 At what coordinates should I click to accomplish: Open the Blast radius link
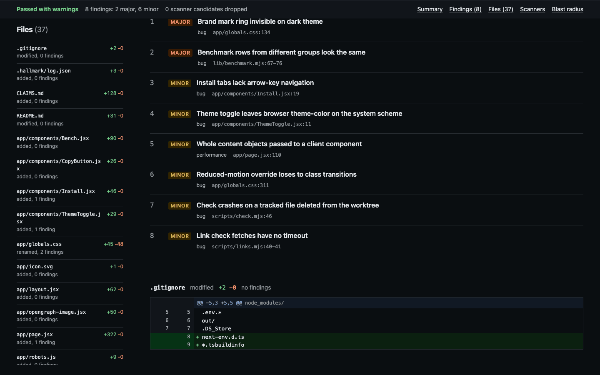(x=567, y=9)
